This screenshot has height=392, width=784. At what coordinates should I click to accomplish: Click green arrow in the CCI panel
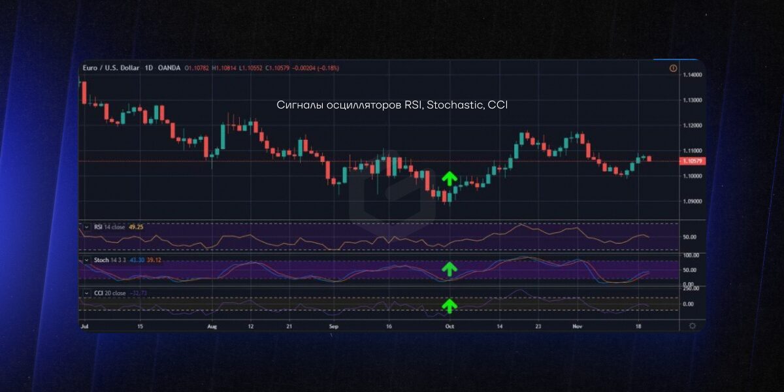coord(448,304)
